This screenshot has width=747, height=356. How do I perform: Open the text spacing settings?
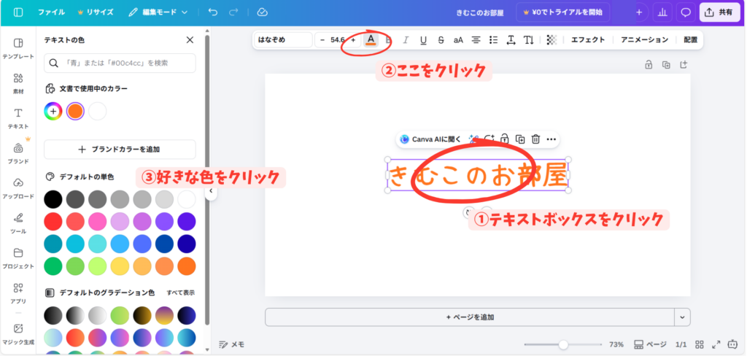511,40
